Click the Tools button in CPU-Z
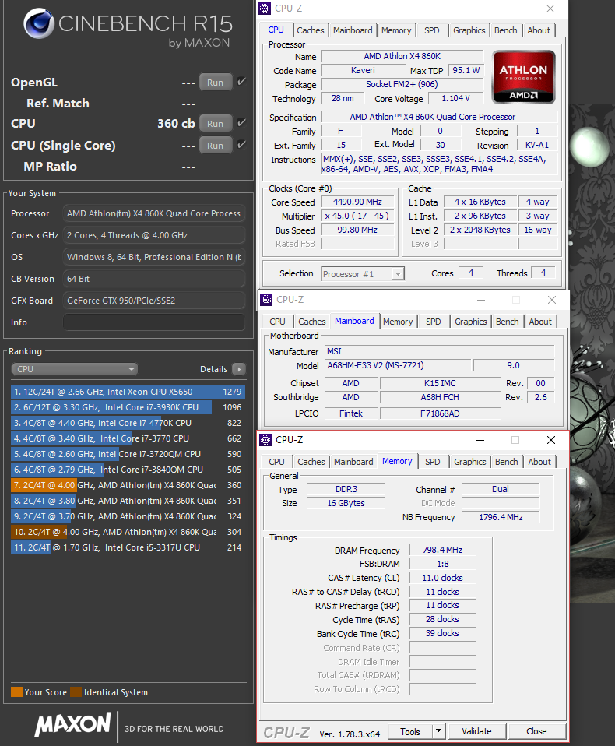The width and height of the screenshot is (615, 746). click(410, 731)
